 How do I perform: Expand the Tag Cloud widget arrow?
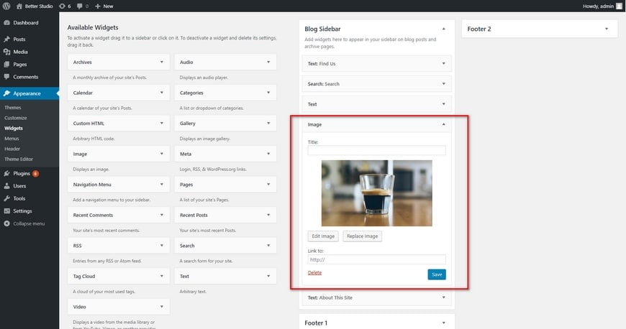162,276
